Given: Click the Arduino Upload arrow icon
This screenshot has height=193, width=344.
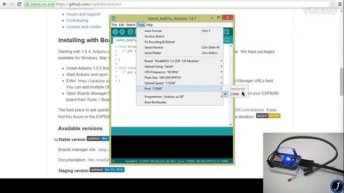Looking at the screenshot, I should coord(122,32).
